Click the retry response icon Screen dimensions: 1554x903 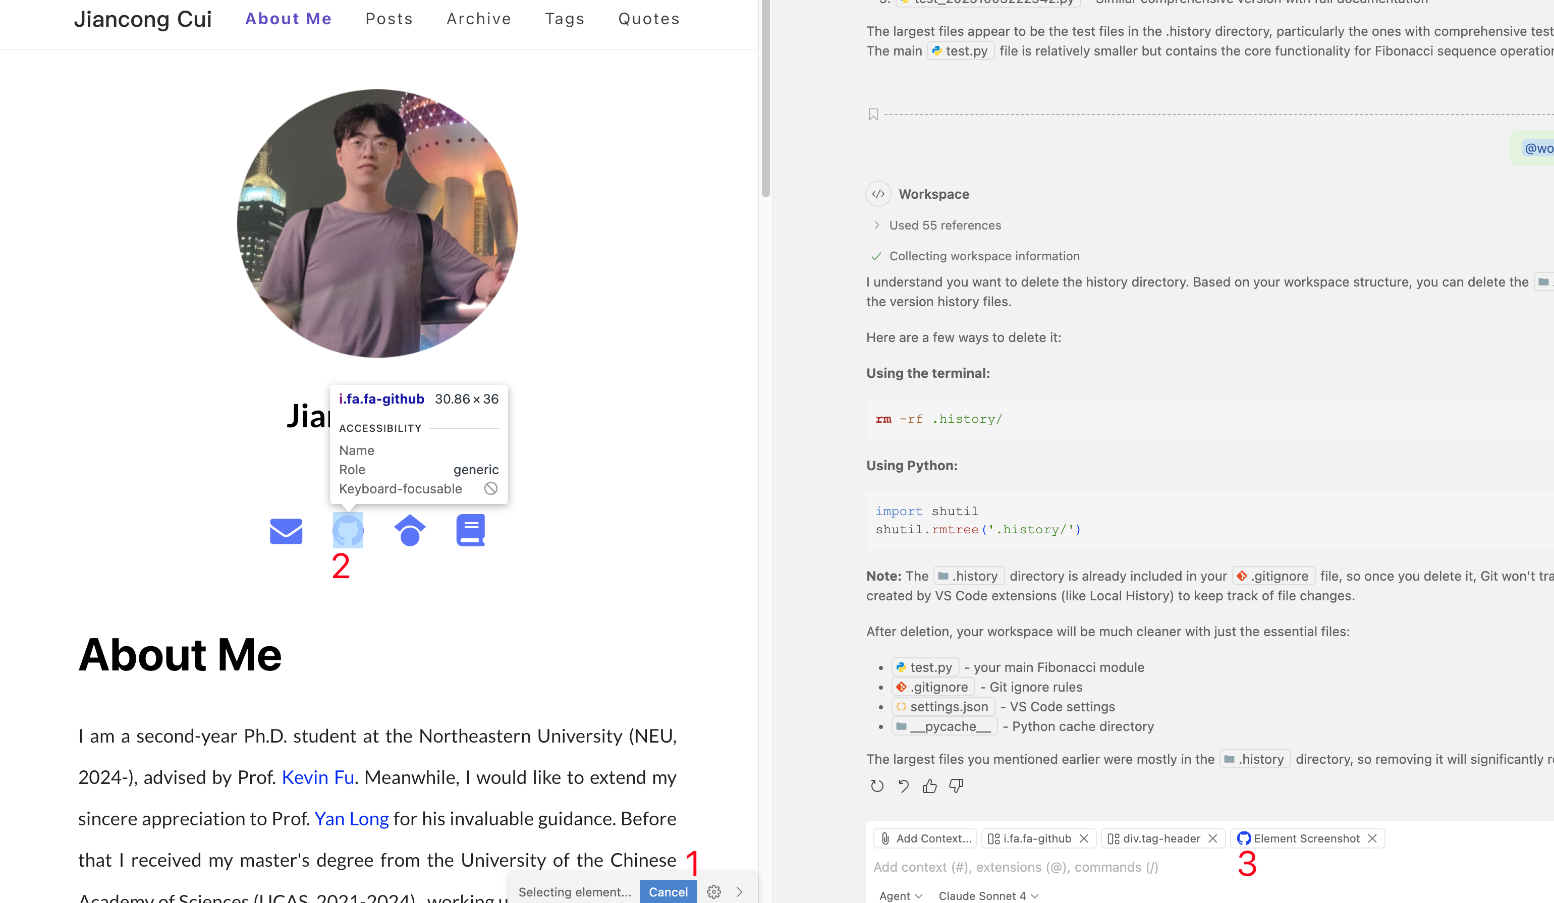[877, 786]
